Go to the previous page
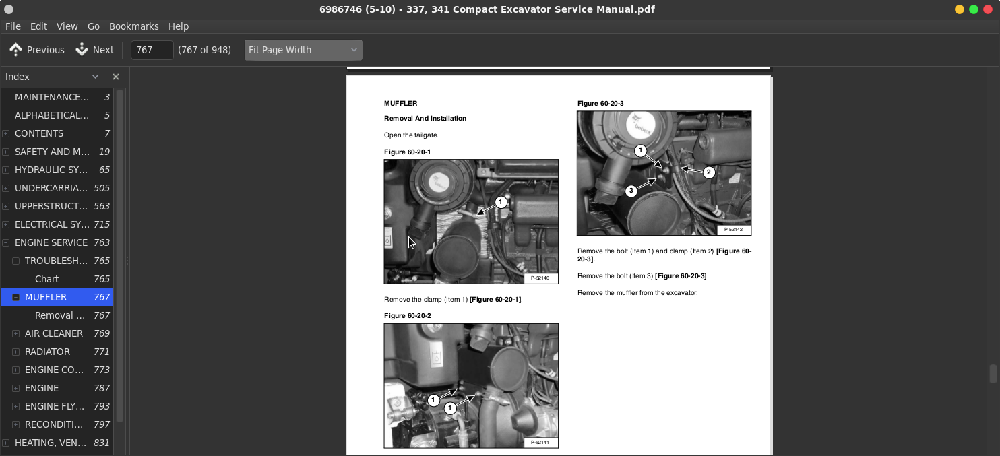This screenshot has height=456, width=1000. (37, 50)
